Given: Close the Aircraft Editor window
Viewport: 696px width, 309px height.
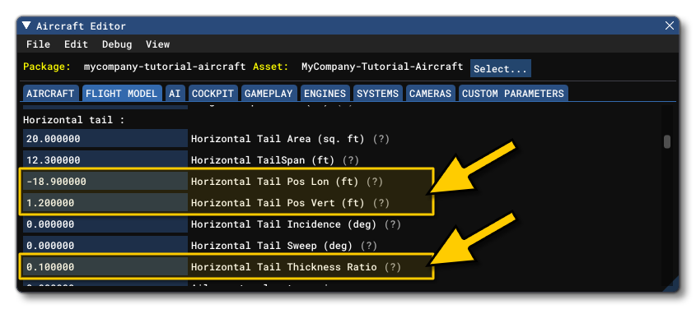Looking at the screenshot, I should (670, 25).
